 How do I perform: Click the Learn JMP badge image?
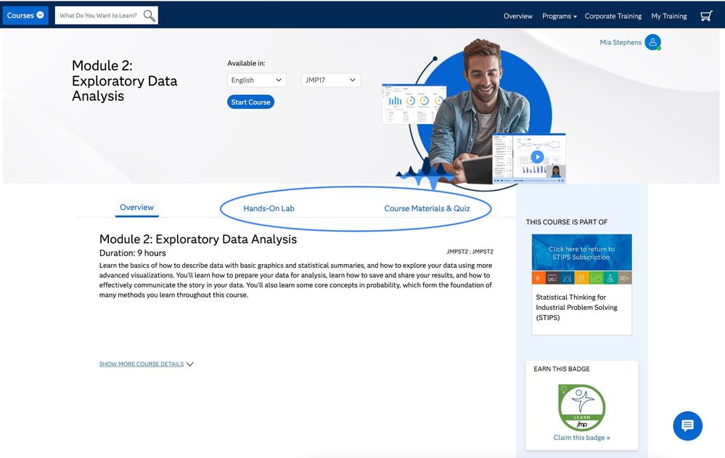tap(581, 408)
